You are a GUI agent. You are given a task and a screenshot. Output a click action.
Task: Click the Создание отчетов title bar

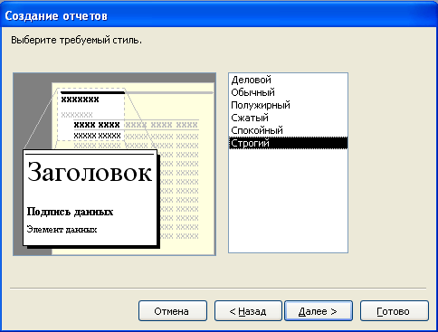coord(219,15)
